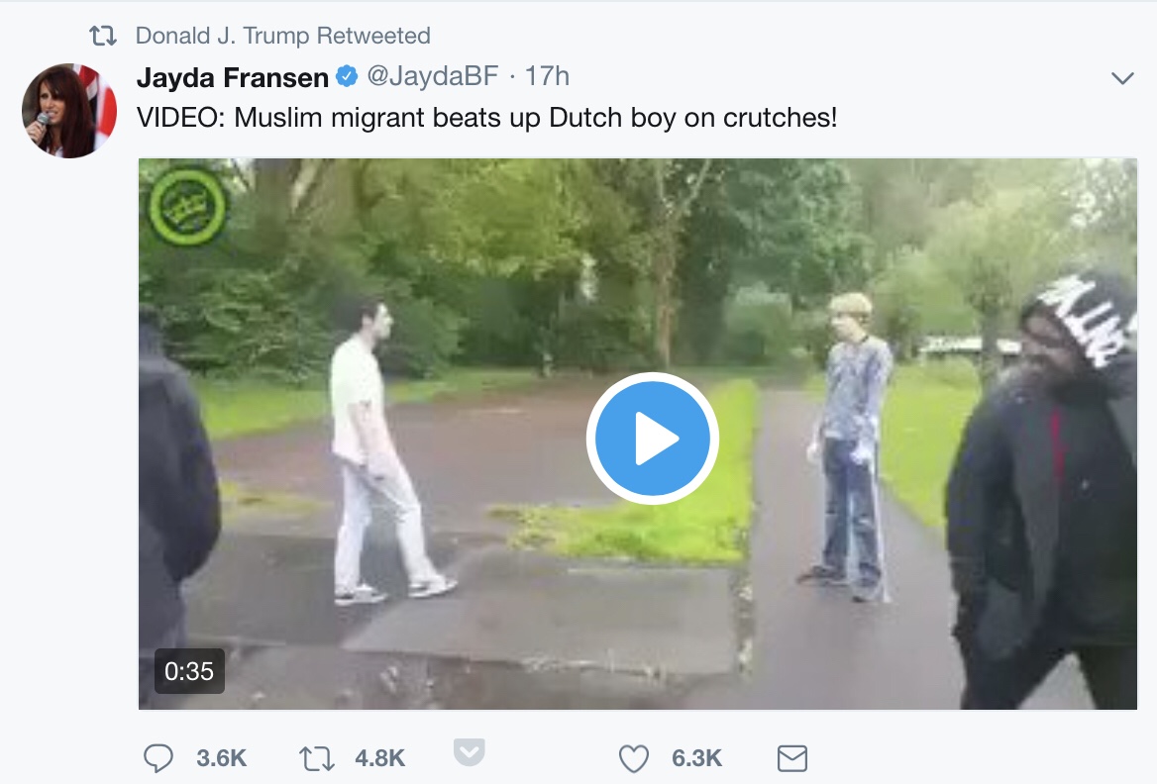1157x784 pixels.
Task: Click the blue verified badge
Action: 345,77
